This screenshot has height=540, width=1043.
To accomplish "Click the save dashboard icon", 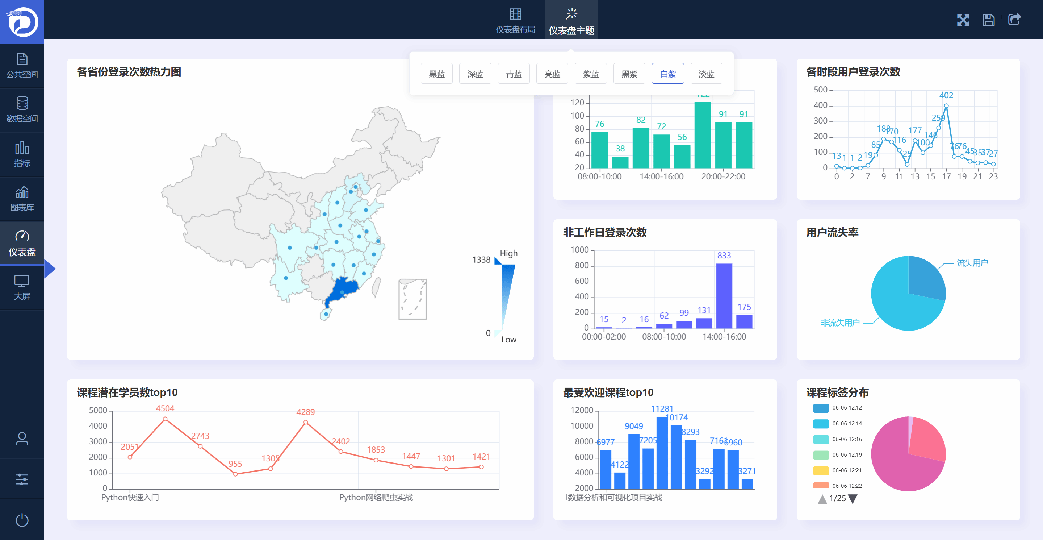I will [x=988, y=20].
